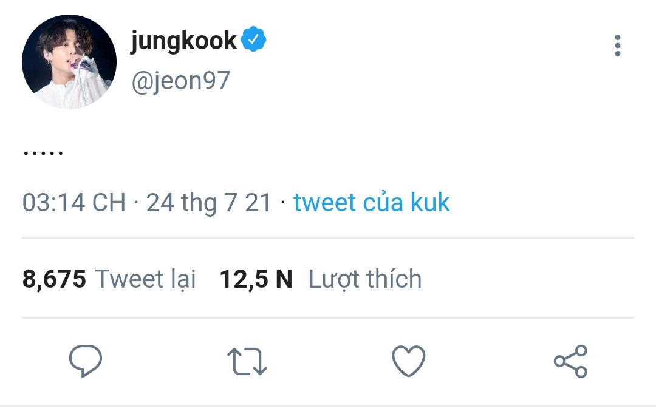Screen dimensions: 656x417
Task: Open the three-dot more options menu
Action: pos(617,46)
